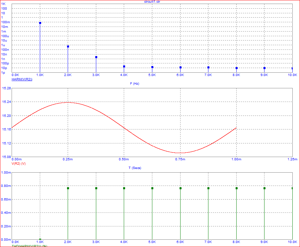Select the 6.0K harmonic data point in the blue plot
Viewport: 300px width, 247px height.
tap(181, 67)
